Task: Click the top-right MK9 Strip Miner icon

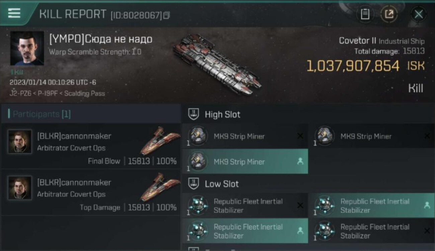Action: (325, 136)
